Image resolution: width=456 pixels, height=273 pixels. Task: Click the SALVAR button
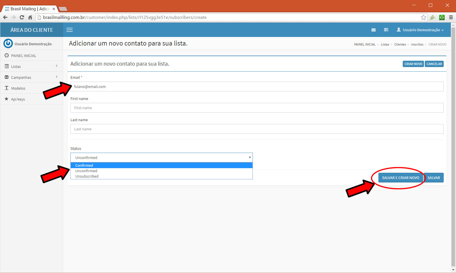[x=434, y=178]
